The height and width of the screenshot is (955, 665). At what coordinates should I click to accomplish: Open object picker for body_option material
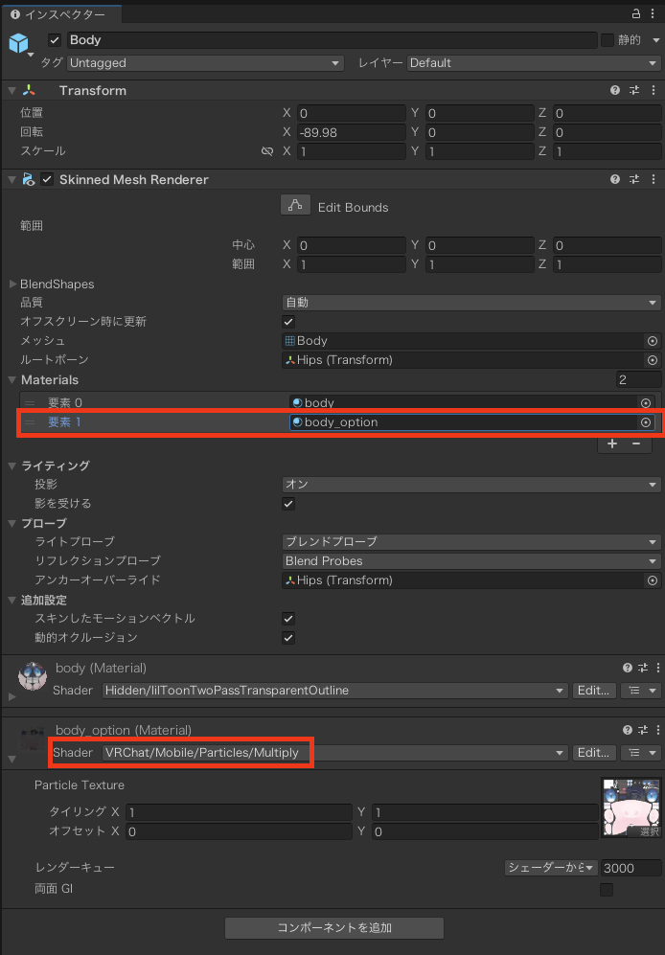646,422
